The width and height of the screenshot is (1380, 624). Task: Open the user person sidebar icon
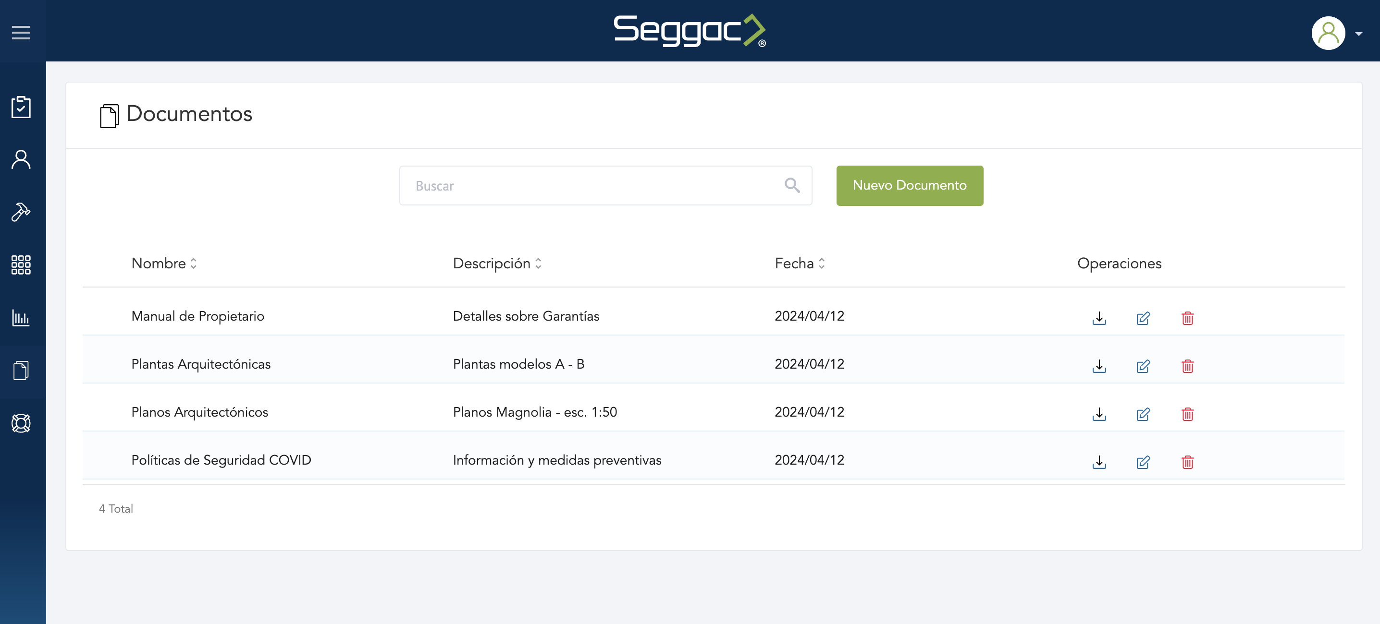(21, 159)
